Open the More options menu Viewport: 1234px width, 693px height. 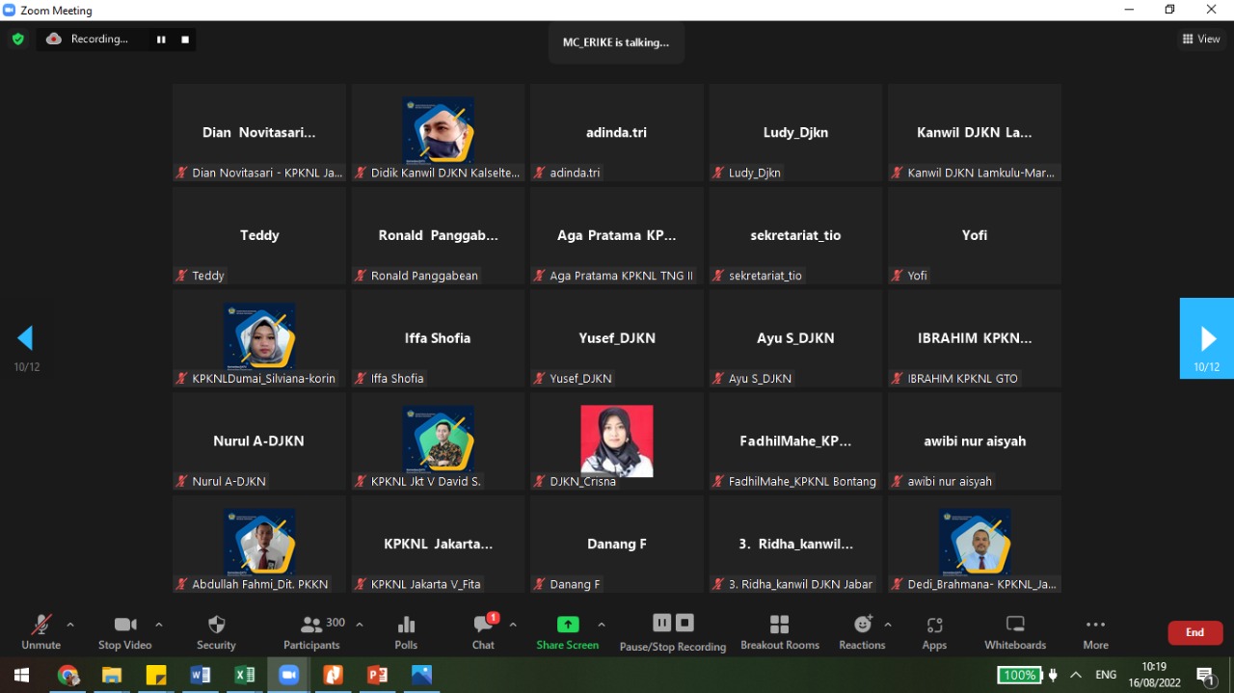[1095, 632]
